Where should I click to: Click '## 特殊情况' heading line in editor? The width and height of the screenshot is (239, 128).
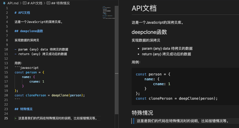(24, 109)
